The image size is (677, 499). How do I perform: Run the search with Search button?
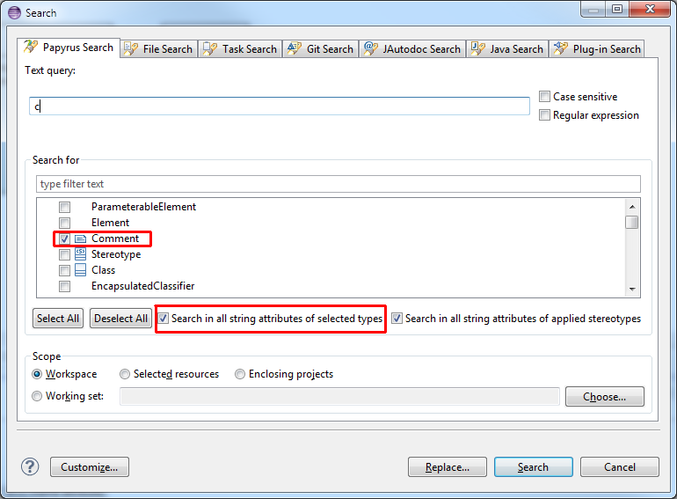coord(533,467)
